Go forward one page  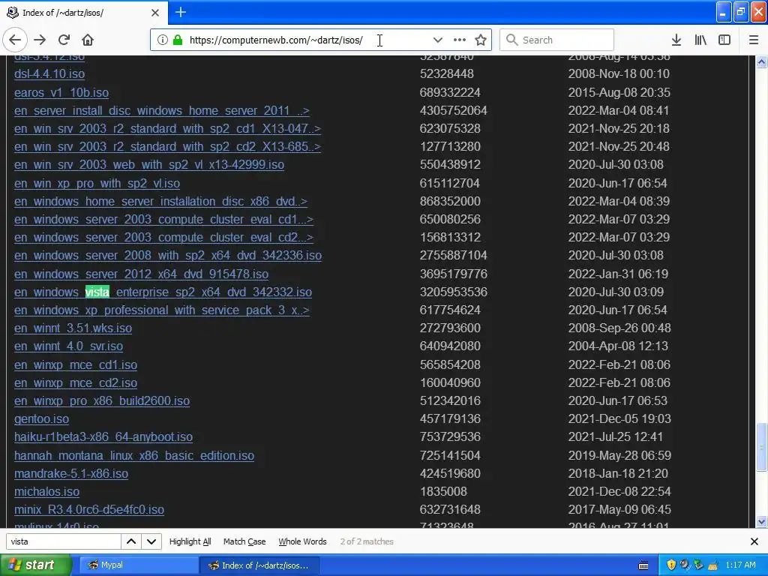40,40
